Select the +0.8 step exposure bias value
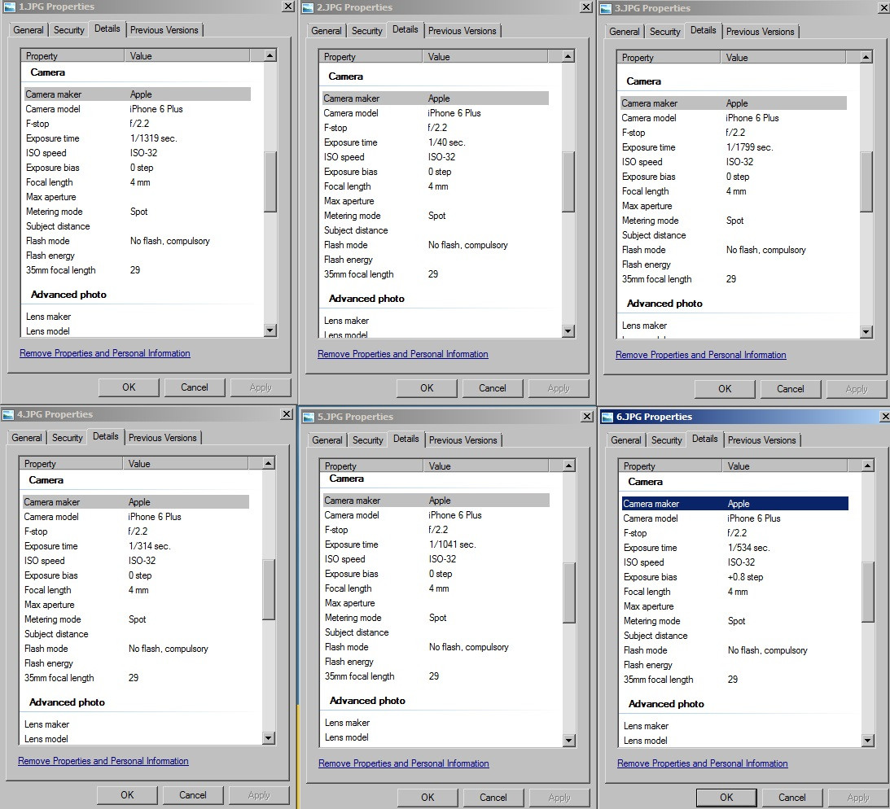Viewport: 890px width, 809px height. click(x=745, y=577)
